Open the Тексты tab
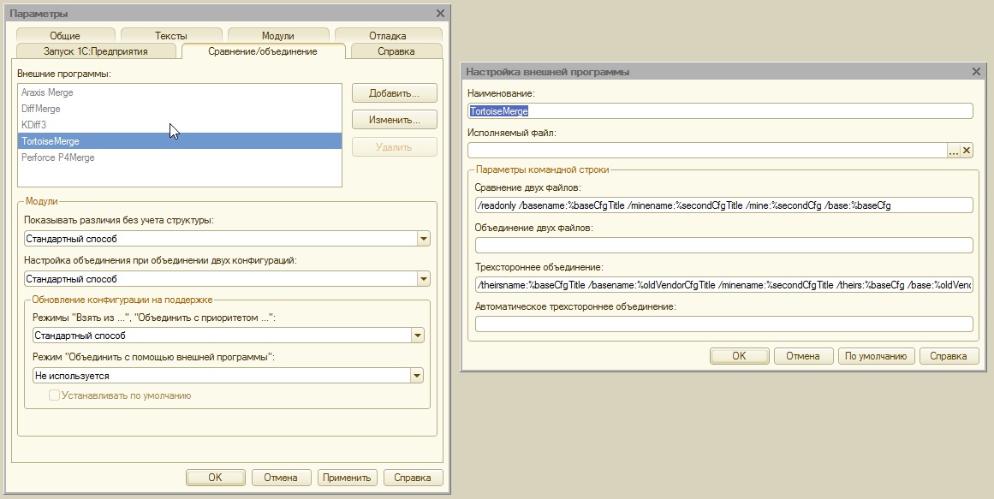Image resolution: width=994 pixels, height=499 pixels. click(x=171, y=35)
